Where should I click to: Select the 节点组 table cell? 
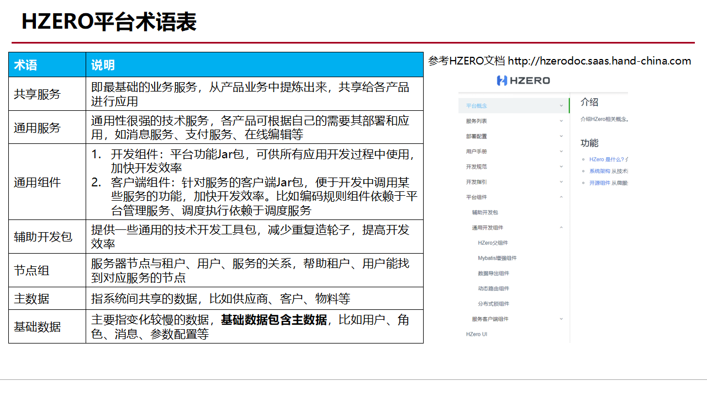coord(47,270)
